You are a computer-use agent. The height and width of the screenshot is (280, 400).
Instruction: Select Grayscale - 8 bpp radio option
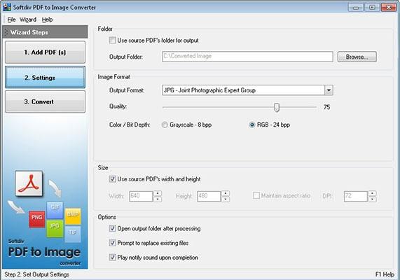165,125
